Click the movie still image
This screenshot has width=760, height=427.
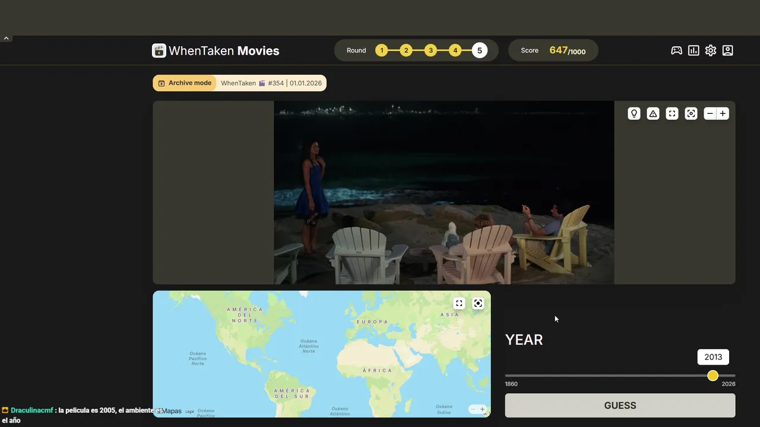tap(444, 192)
